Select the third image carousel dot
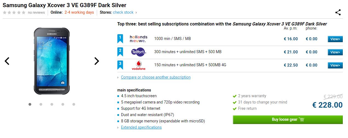Screen dimensions: 348x138 point(52,104)
